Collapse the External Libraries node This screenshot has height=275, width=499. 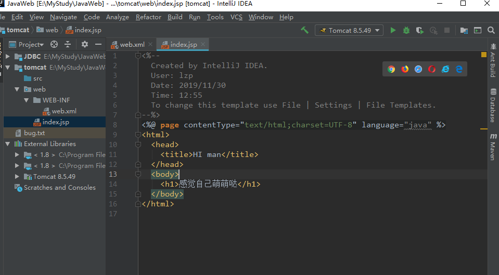pos(8,144)
